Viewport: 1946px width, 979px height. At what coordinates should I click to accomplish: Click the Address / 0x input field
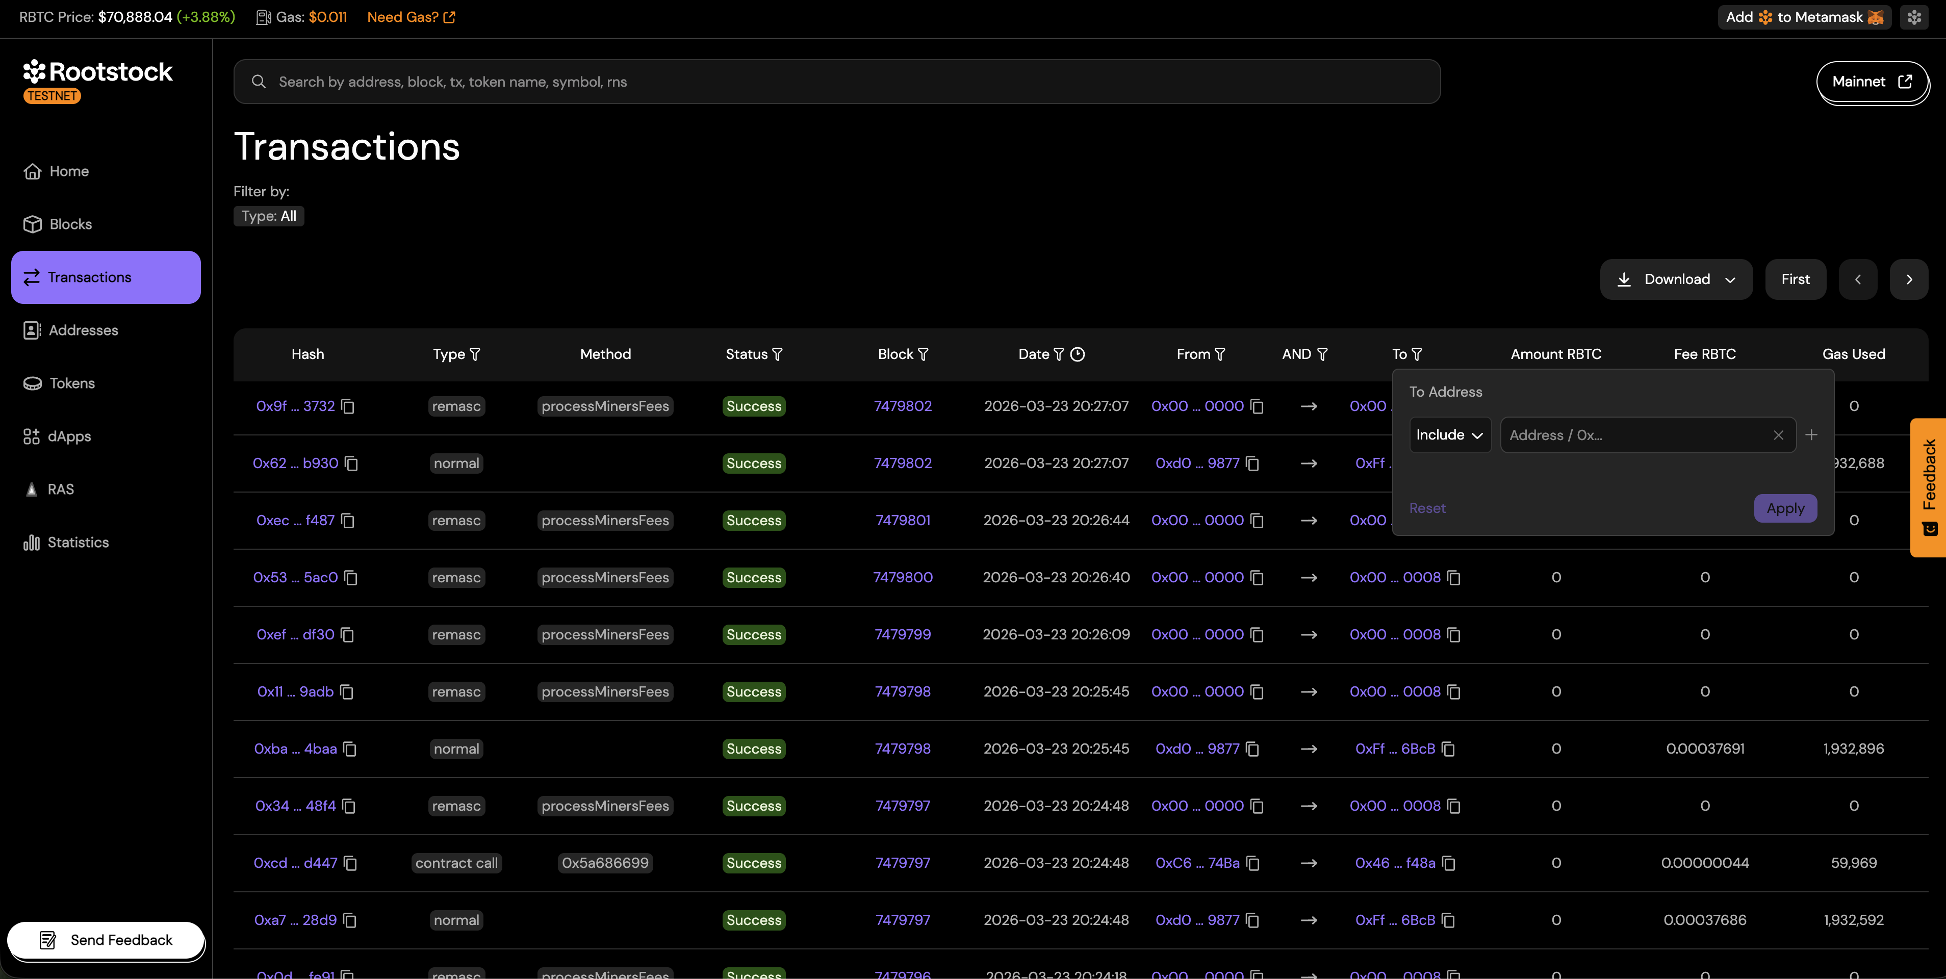[x=1624, y=435]
